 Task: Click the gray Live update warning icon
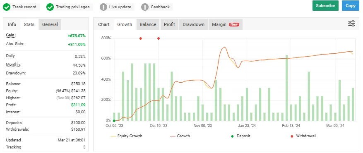click(103, 7)
